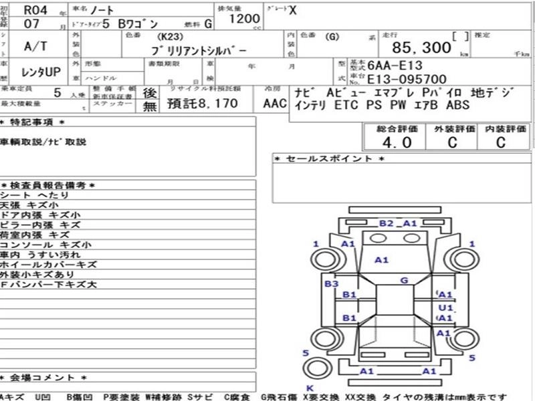Select the door type text Bワゴン
Screen dimensions: 535x401
(x=138, y=24)
